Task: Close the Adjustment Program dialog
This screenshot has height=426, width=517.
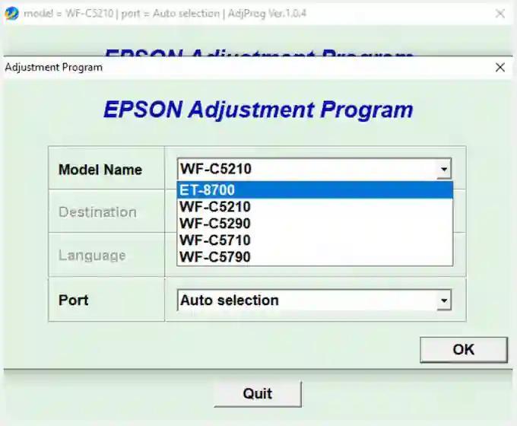Action: point(500,67)
